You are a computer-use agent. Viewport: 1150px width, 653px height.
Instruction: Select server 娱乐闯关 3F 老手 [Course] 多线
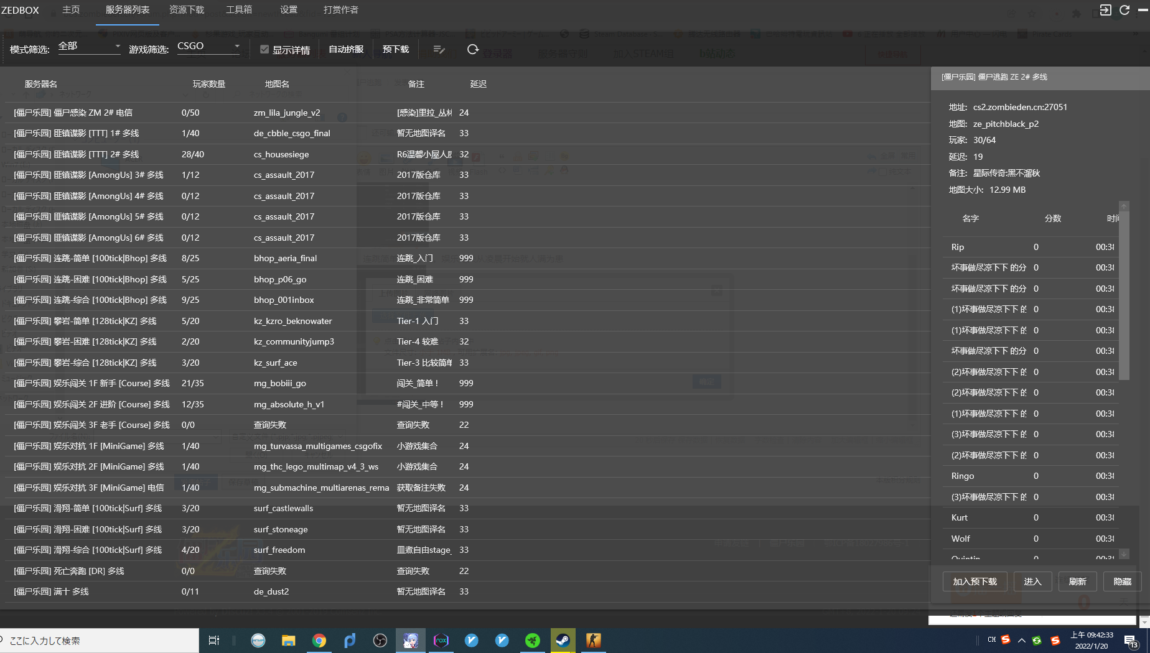467,425
